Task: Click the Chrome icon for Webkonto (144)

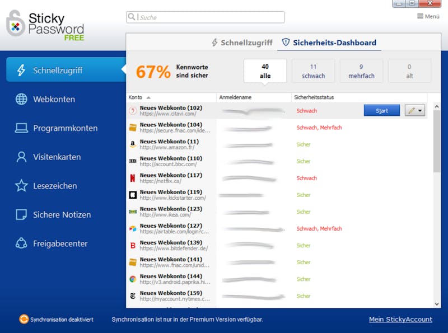Action: tap(133, 279)
